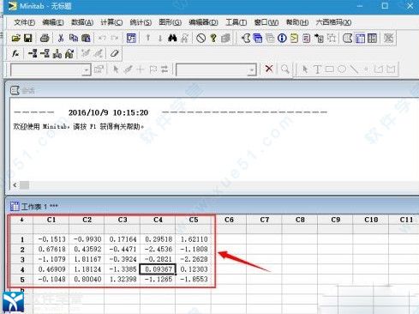The width and height of the screenshot is (419, 314).
Task: Open the 六西格玛(X) menu
Action: click(333, 22)
